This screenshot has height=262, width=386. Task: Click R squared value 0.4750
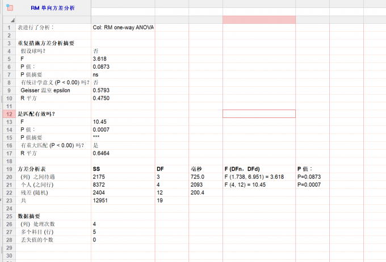point(101,99)
